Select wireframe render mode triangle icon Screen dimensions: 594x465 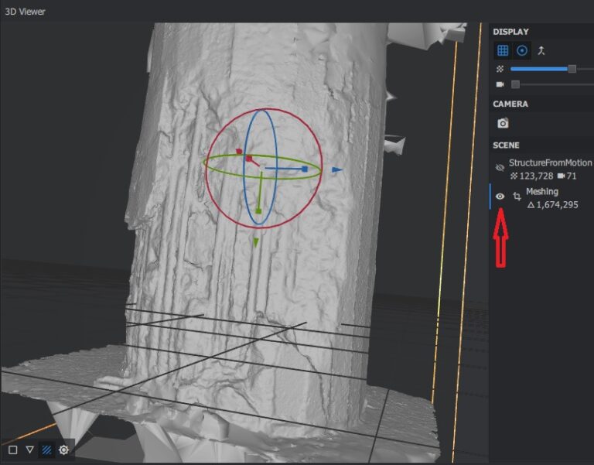30,450
